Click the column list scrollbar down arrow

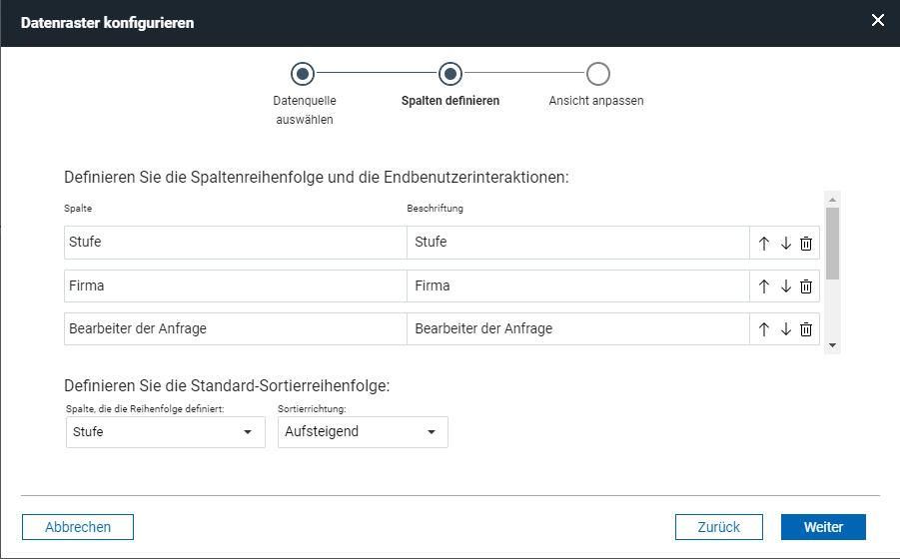pos(832,345)
